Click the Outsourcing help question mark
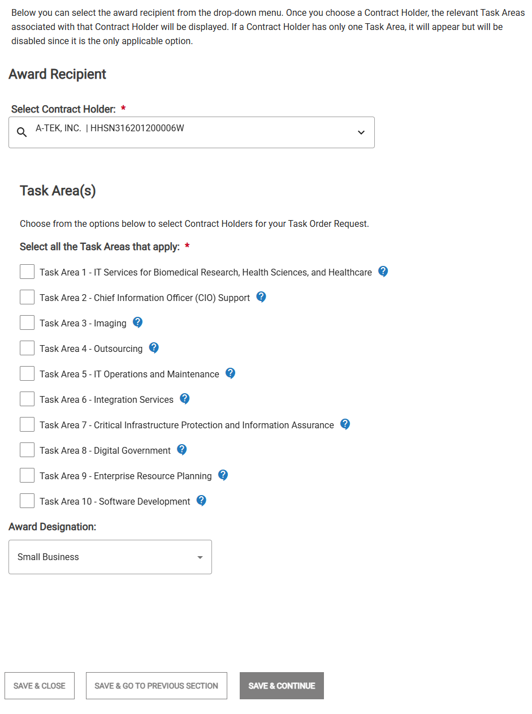Screen dimensions: 532x714 pyautogui.click(x=154, y=348)
